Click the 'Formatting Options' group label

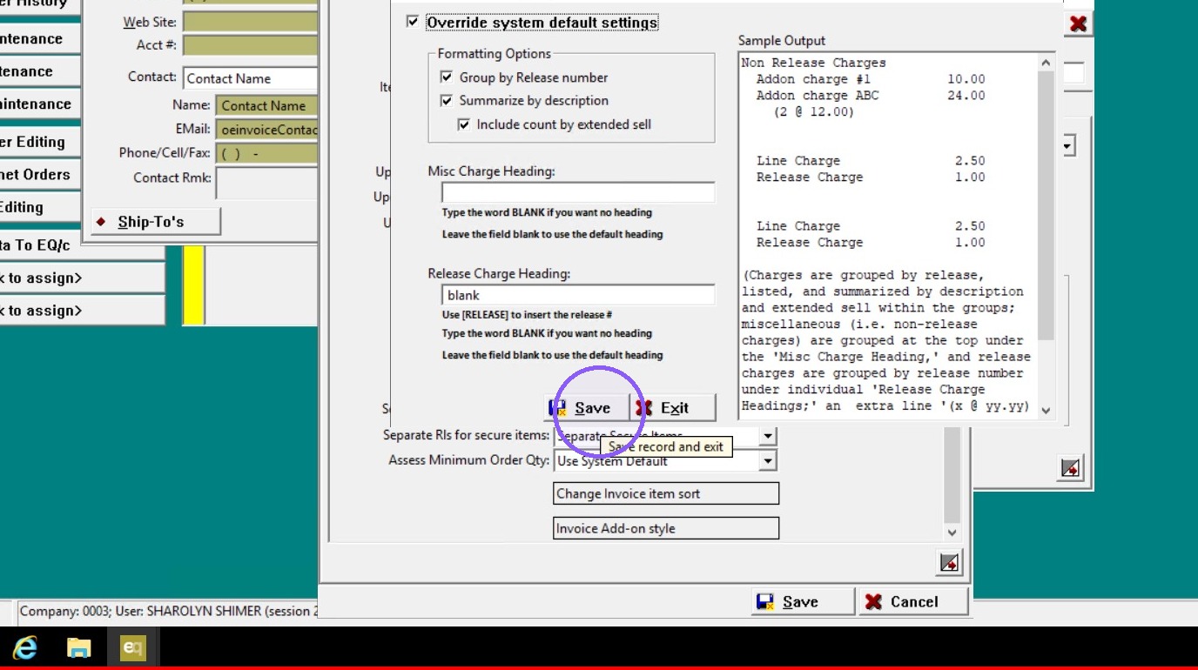point(495,54)
